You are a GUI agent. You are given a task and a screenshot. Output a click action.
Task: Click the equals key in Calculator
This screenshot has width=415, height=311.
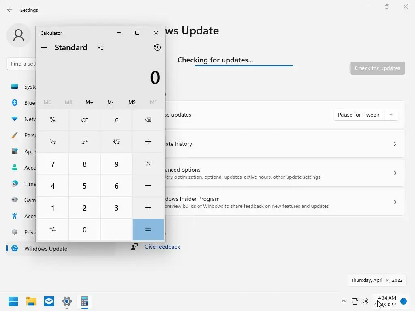click(148, 230)
